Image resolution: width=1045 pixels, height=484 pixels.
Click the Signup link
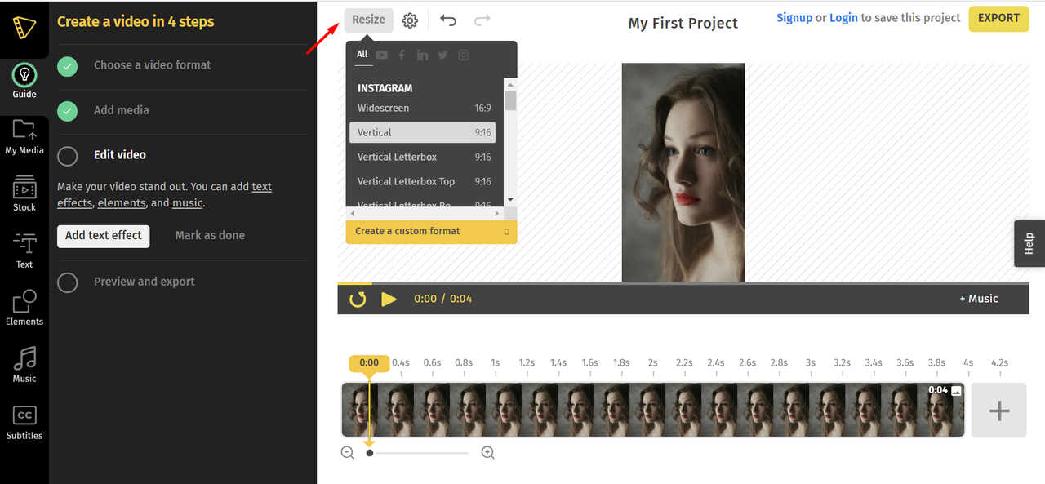(794, 18)
